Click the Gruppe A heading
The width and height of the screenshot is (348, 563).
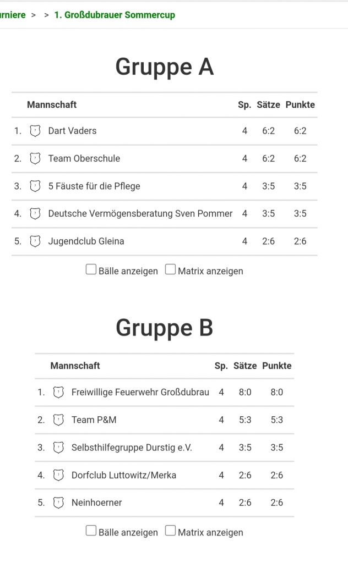(x=164, y=67)
